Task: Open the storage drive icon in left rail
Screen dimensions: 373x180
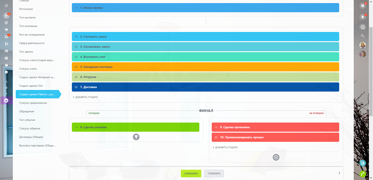Action: click(x=6, y=65)
